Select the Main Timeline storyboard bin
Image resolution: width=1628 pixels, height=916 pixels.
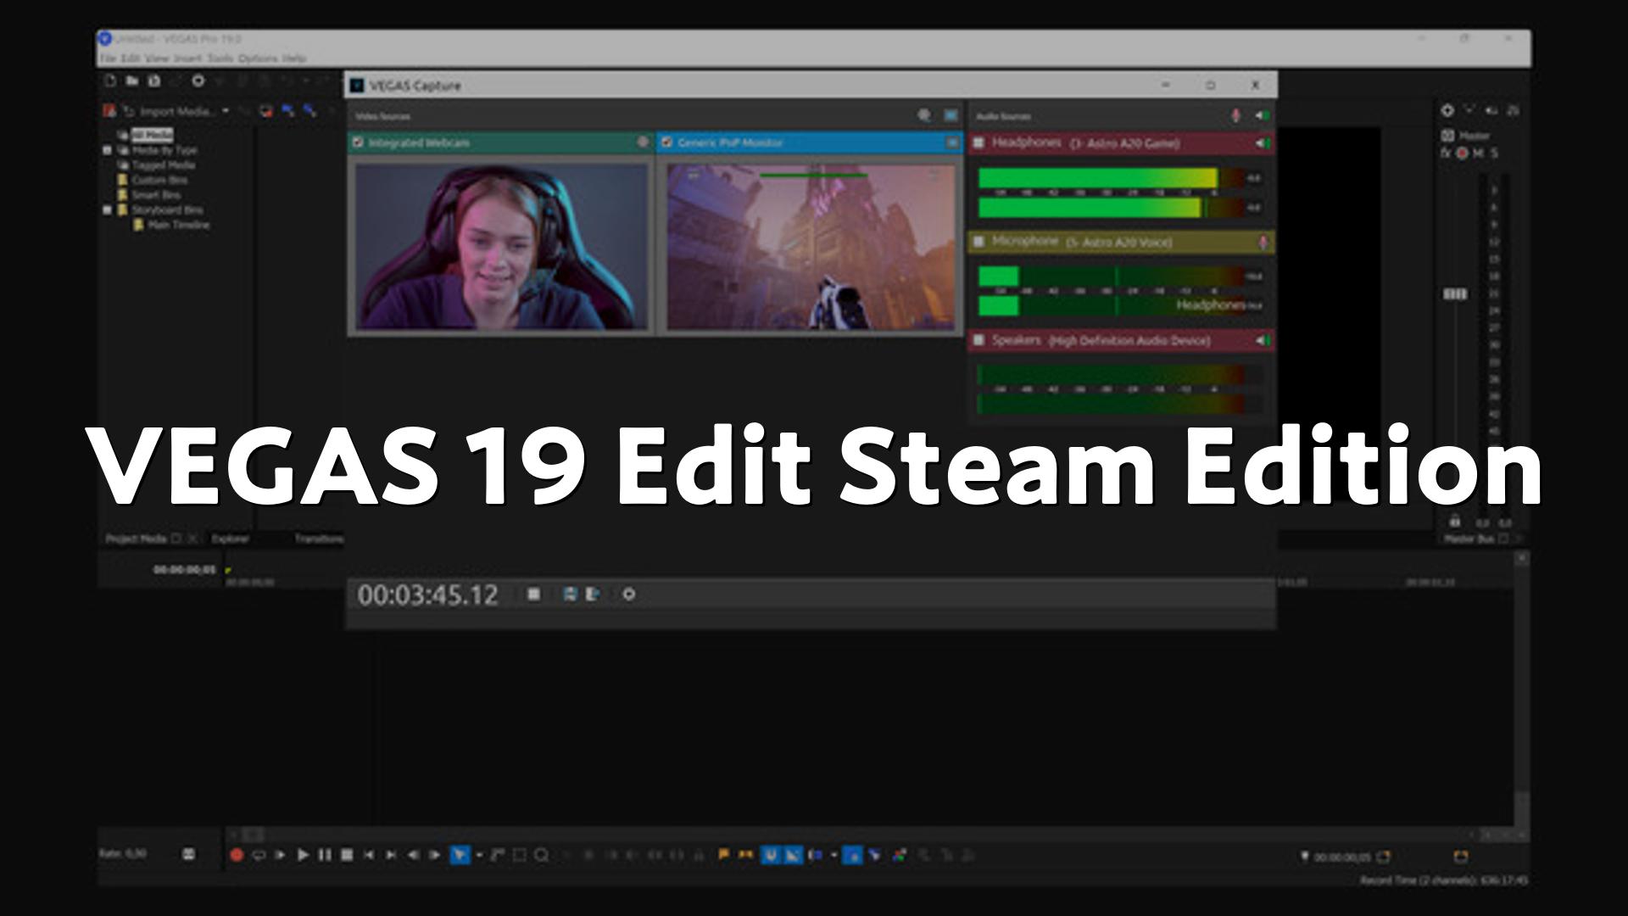pos(178,225)
